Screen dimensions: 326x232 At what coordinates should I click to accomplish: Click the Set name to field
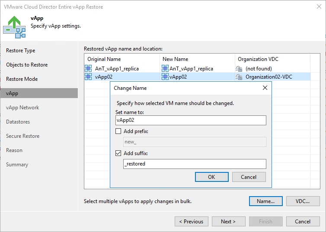point(191,120)
